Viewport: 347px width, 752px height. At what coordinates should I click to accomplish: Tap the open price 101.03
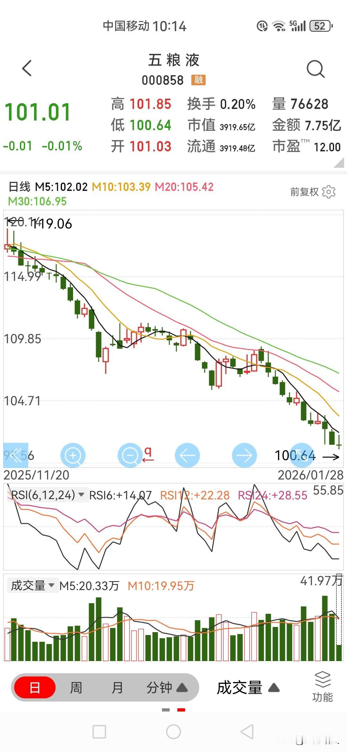[x=150, y=146]
